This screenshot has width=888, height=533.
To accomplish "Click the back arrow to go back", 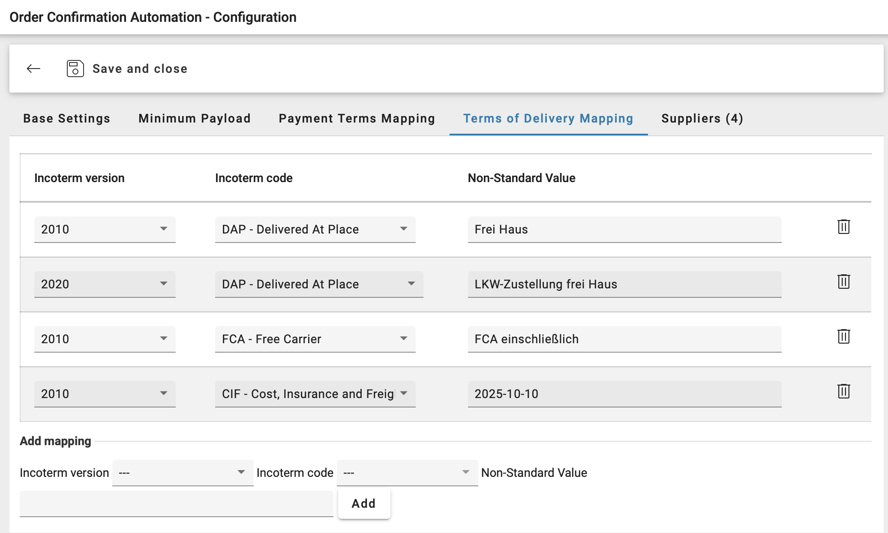I will tap(33, 69).
